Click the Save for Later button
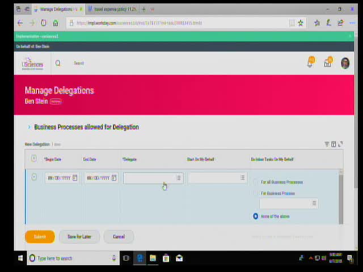The height and width of the screenshot is (272, 363). click(79, 236)
